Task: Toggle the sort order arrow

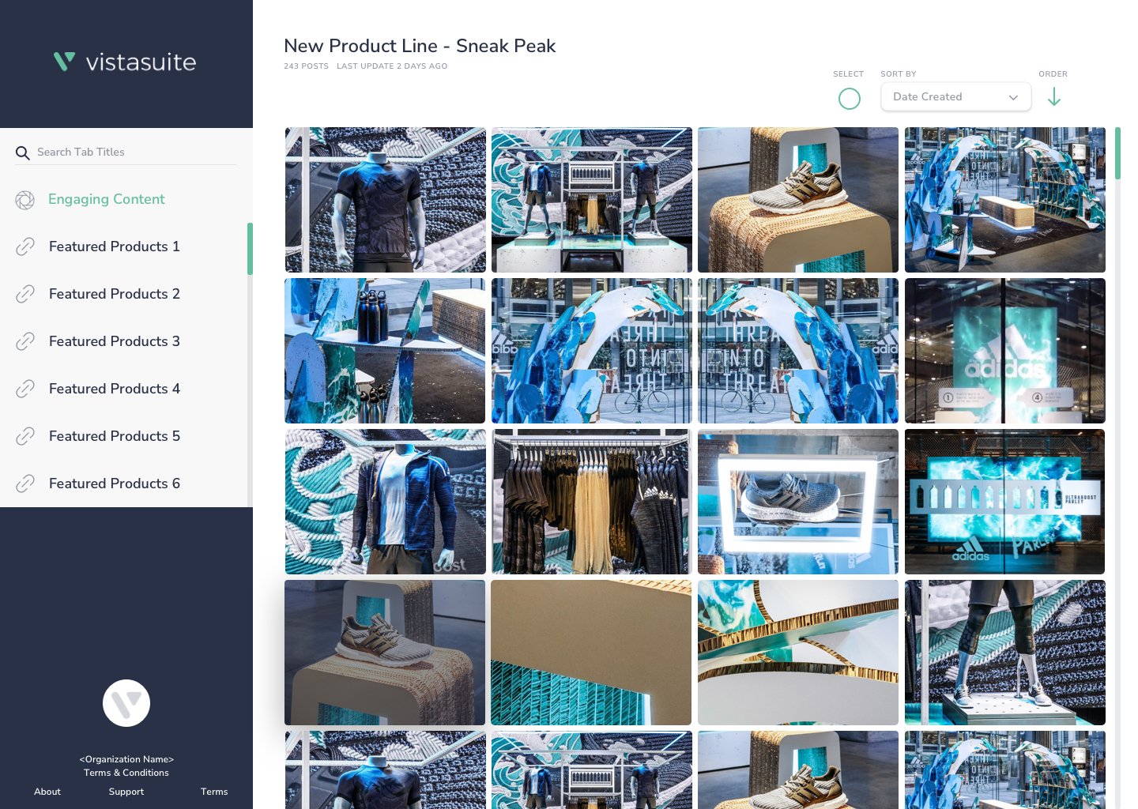Action: point(1054,97)
